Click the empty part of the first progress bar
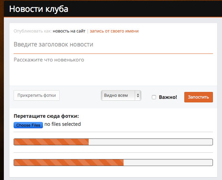This screenshot has width=222, height=180. (150, 142)
